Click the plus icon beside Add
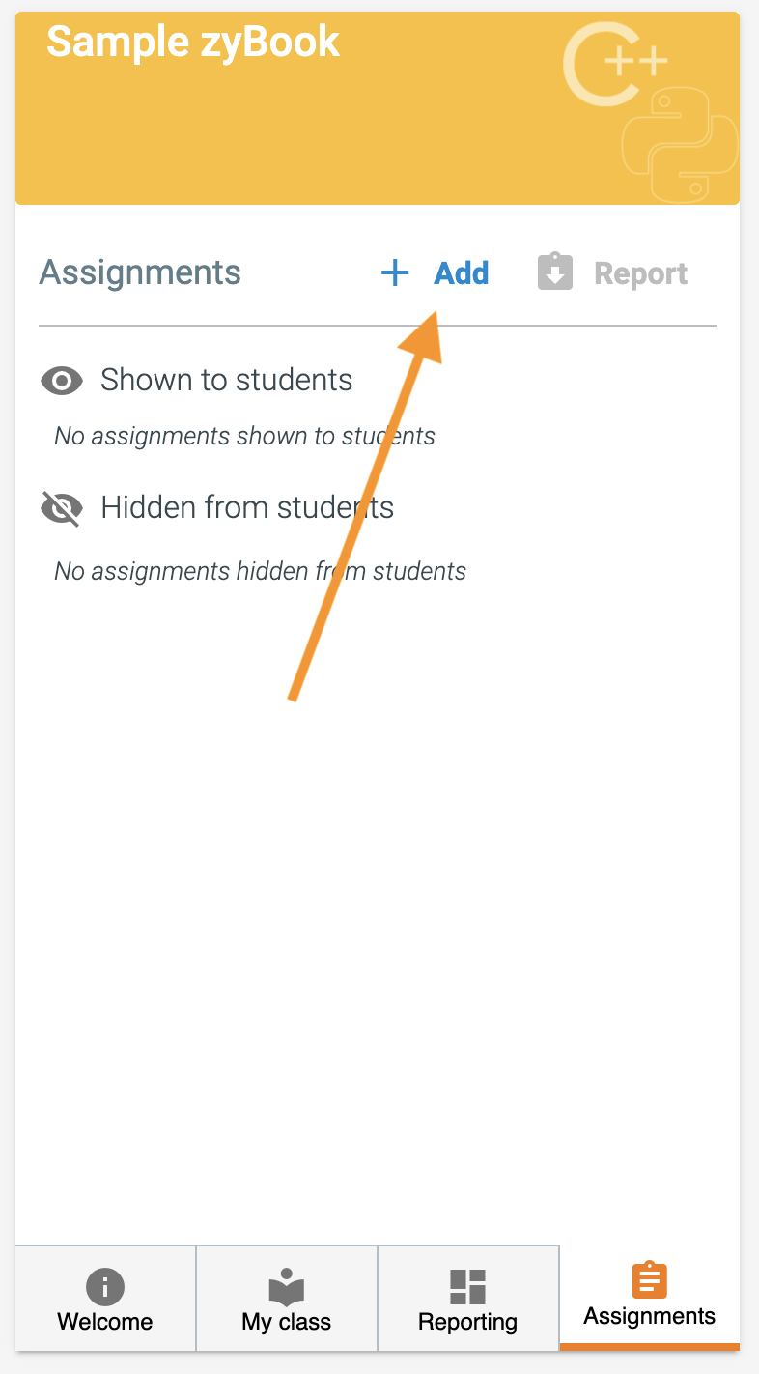Image resolution: width=759 pixels, height=1374 pixels. [395, 273]
